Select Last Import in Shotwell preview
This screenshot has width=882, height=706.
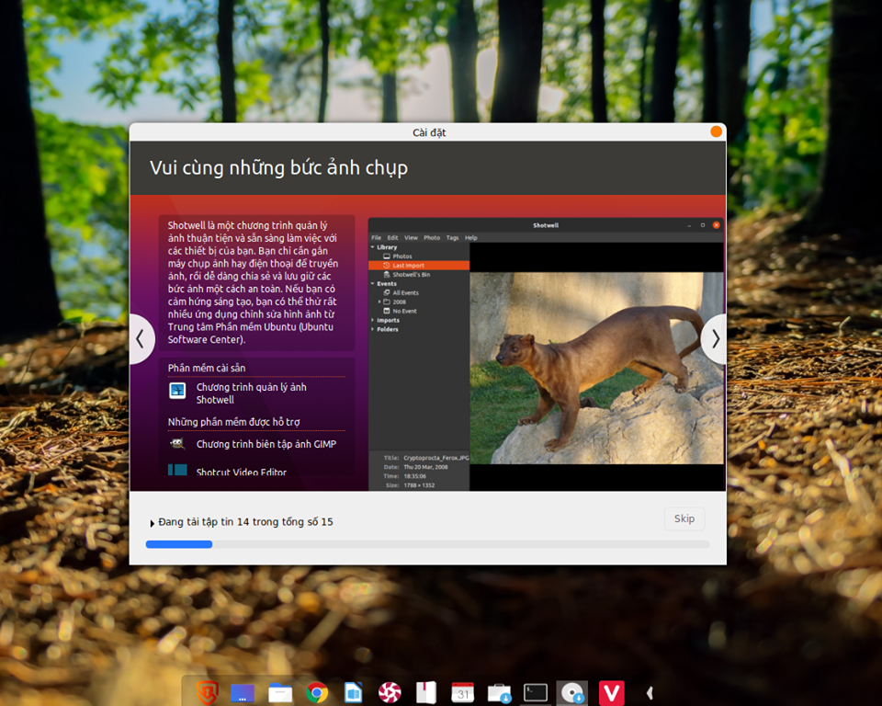coord(419,265)
